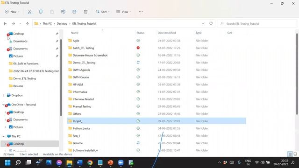Click the Paste clipboard icon
Screen dimensions: 299x168
tap(52, 12)
